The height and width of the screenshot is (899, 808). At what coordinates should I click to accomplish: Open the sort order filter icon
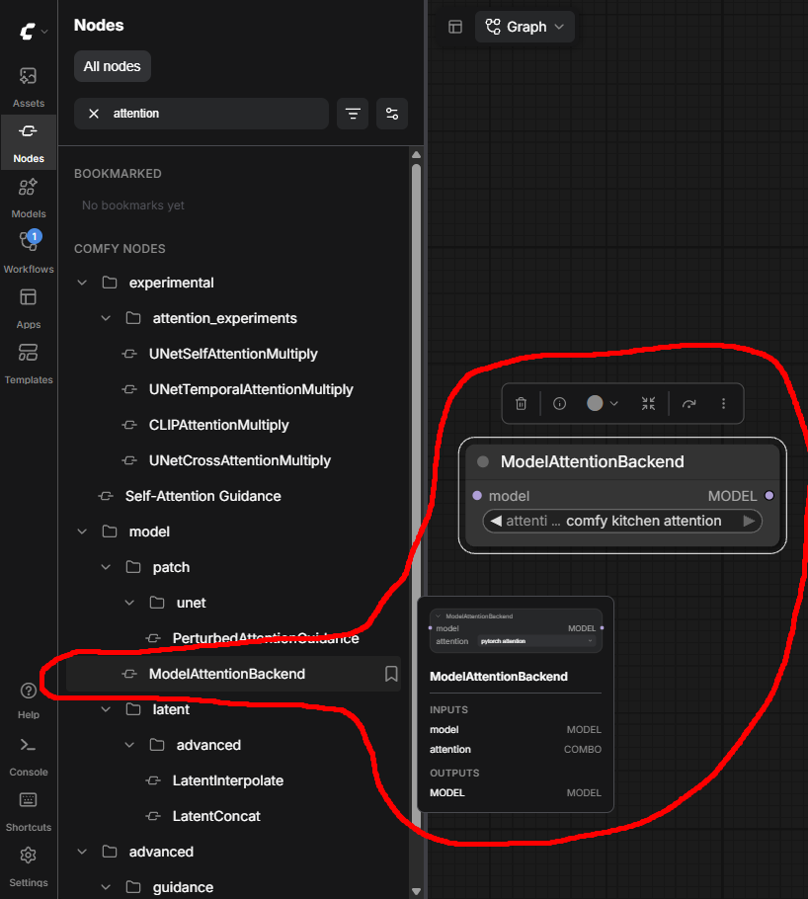(353, 114)
